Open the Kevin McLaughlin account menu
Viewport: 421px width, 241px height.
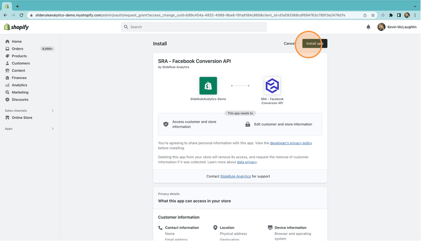point(397,27)
